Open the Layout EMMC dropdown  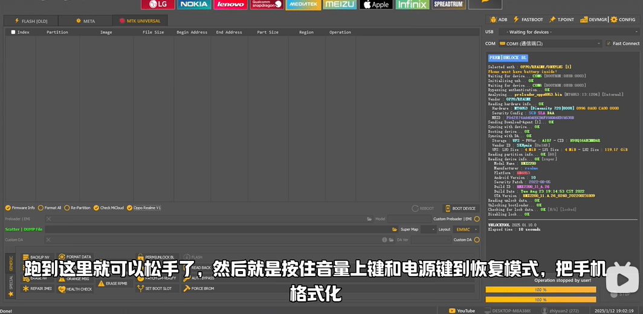pos(466,229)
